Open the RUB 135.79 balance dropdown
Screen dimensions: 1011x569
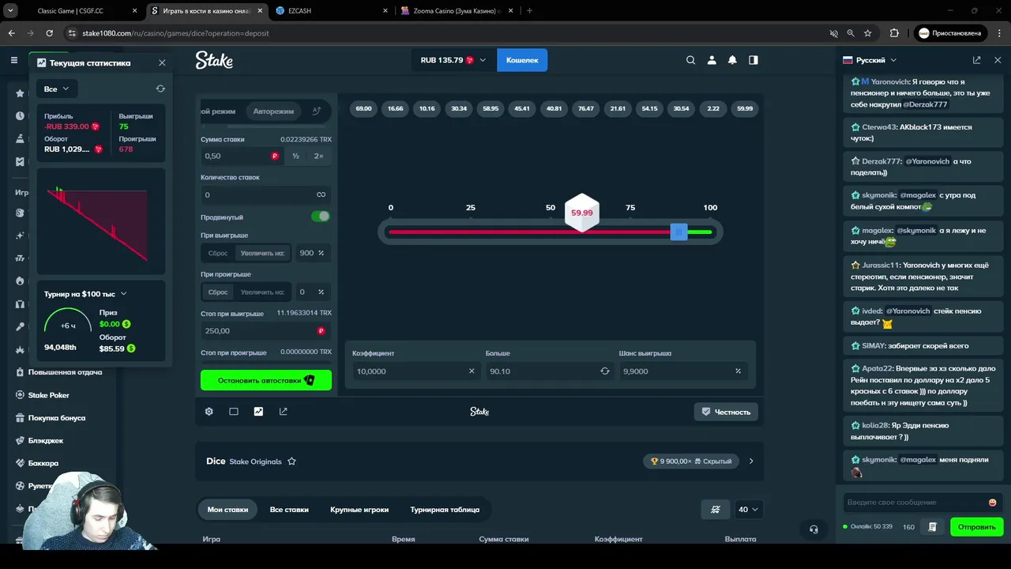[x=453, y=60]
